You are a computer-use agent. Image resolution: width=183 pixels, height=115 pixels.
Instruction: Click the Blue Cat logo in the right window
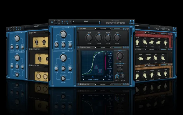(x=175, y=29)
